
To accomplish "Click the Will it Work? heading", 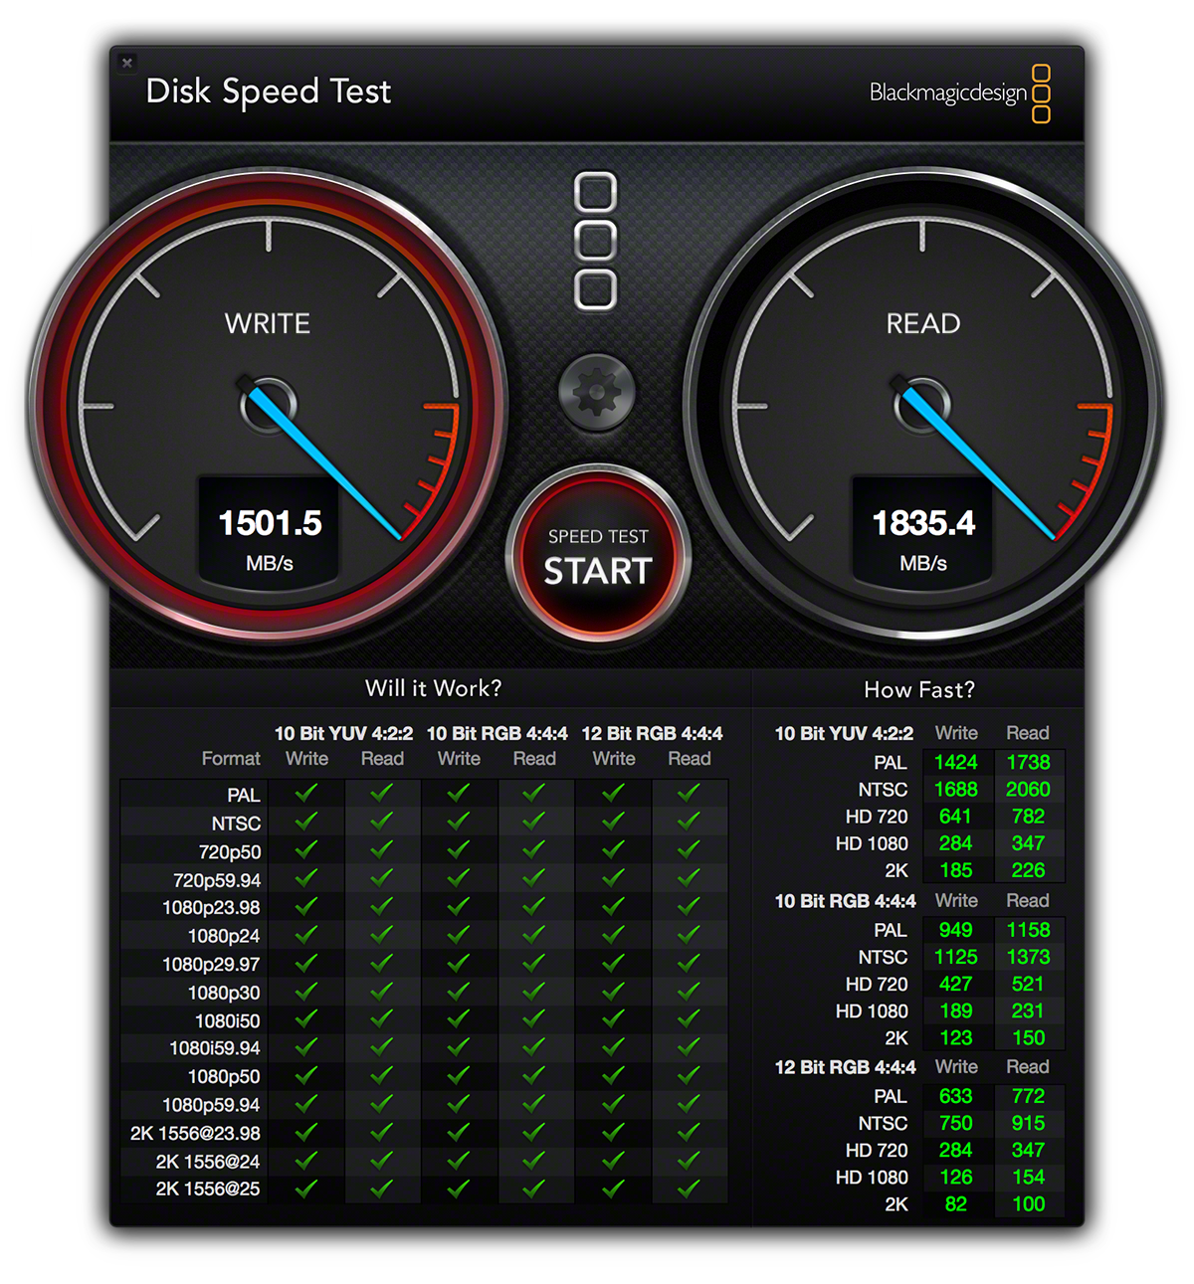I will coord(433,688).
